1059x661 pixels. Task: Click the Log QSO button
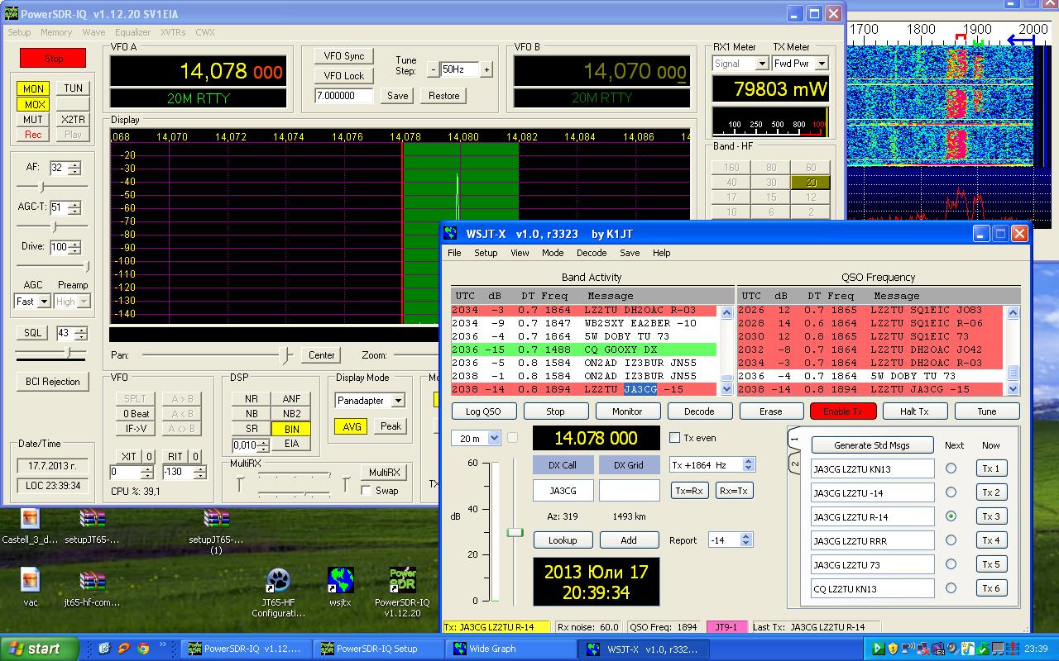click(485, 411)
